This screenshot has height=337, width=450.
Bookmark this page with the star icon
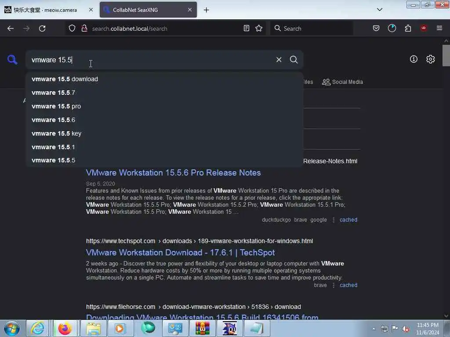click(x=259, y=28)
